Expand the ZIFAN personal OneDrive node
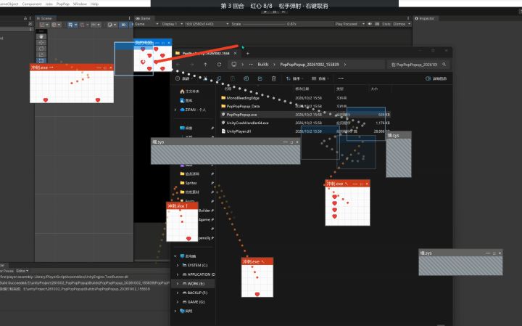Viewport: 522px width, 326px height. point(175,110)
